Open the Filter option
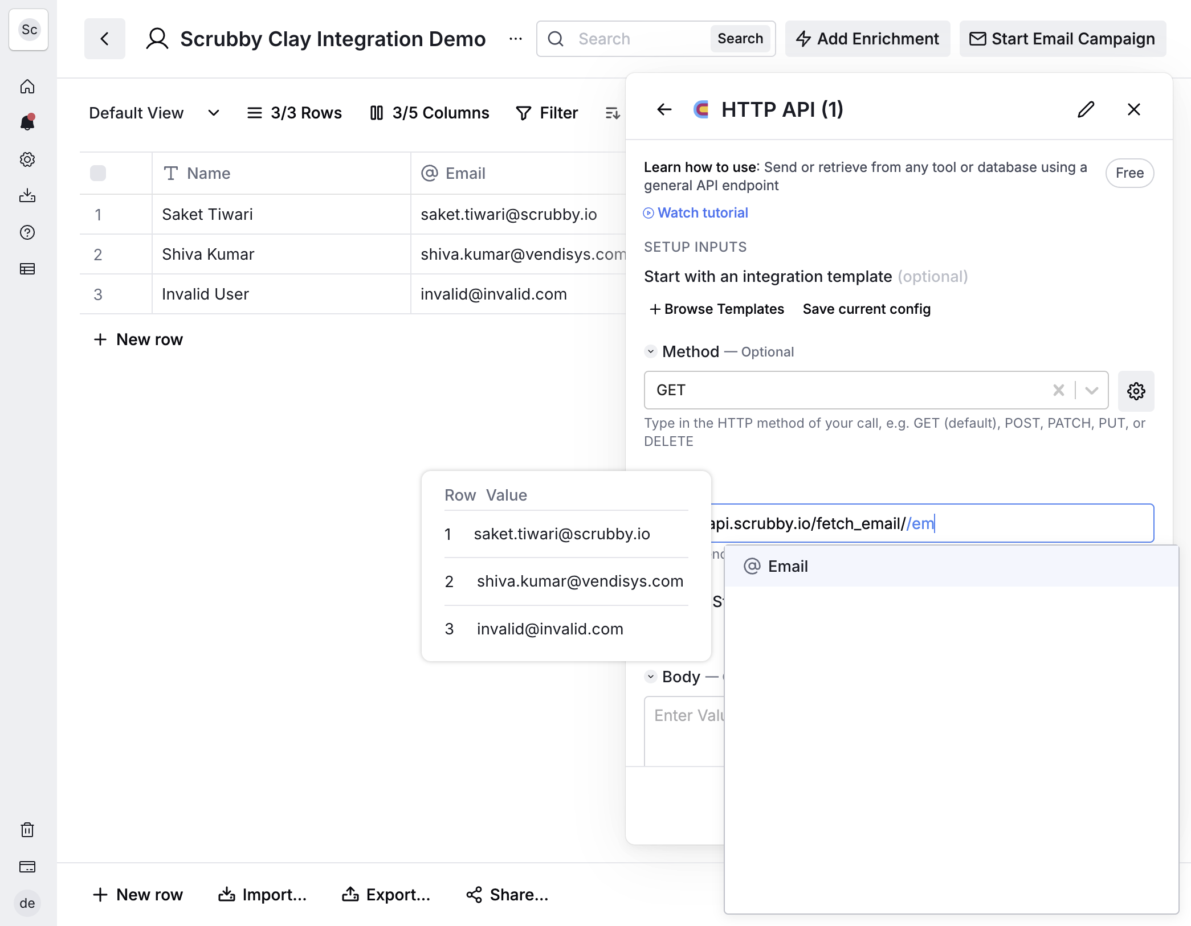The width and height of the screenshot is (1191, 926). pos(547,113)
